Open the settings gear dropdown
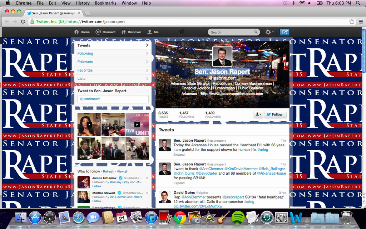 [269, 32]
